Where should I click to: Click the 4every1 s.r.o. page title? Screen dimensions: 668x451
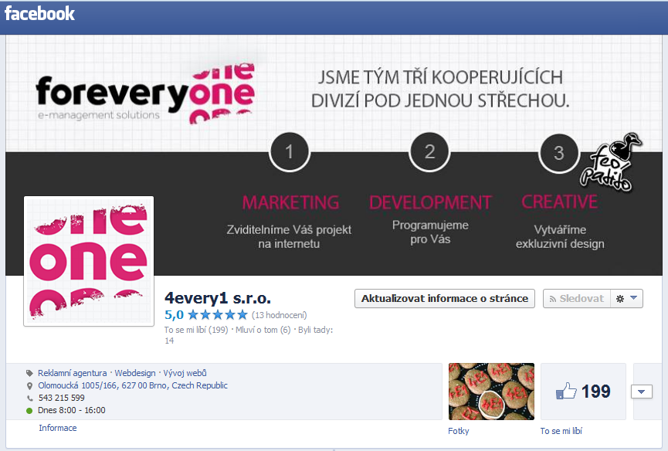[218, 298]
